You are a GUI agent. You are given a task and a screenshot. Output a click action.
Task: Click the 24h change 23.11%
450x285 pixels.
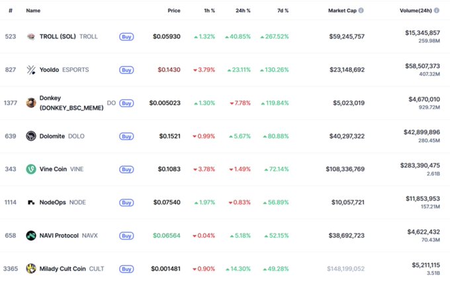[x=239, y=69]
